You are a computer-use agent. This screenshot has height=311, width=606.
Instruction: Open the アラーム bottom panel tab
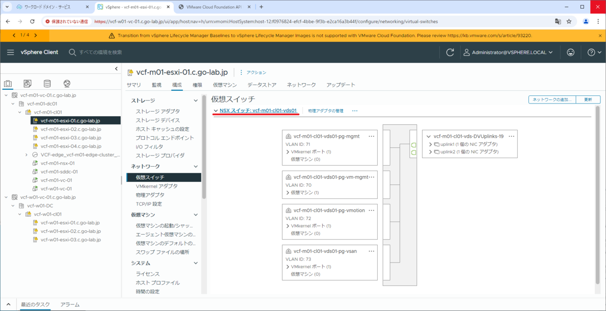pos(70,304)
